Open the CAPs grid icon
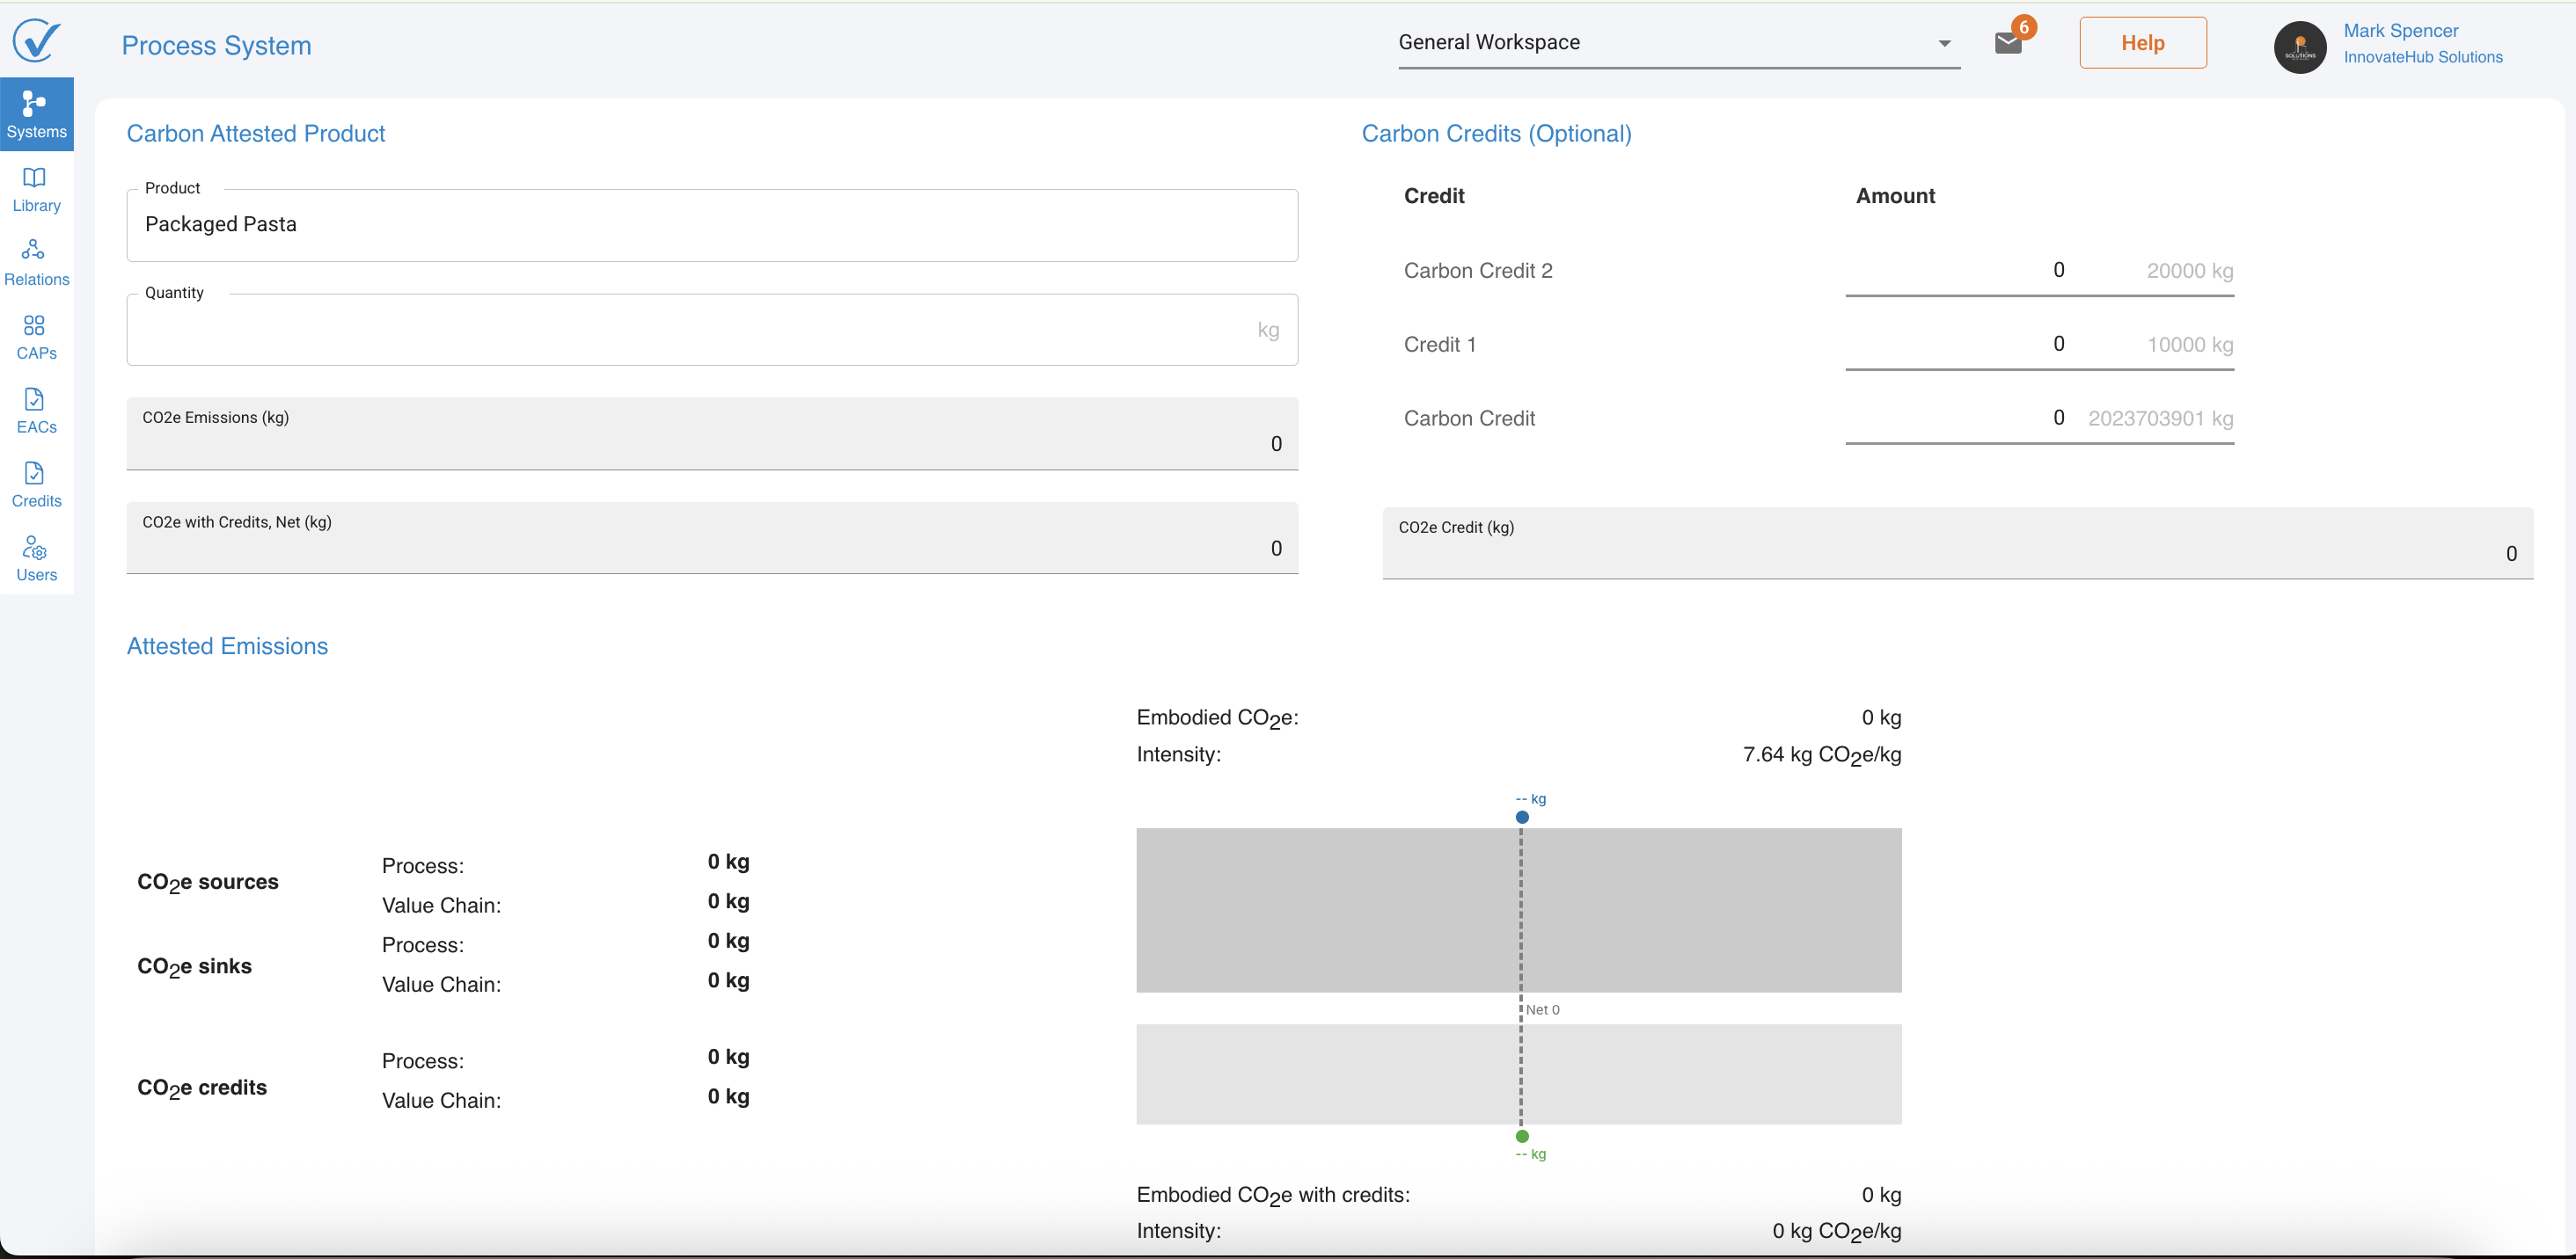2576x1259 pixels. click(x=36, y=337)
